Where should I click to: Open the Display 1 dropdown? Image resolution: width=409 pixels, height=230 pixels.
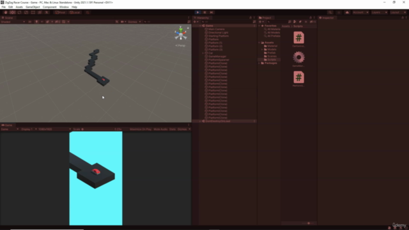point(29,129)
